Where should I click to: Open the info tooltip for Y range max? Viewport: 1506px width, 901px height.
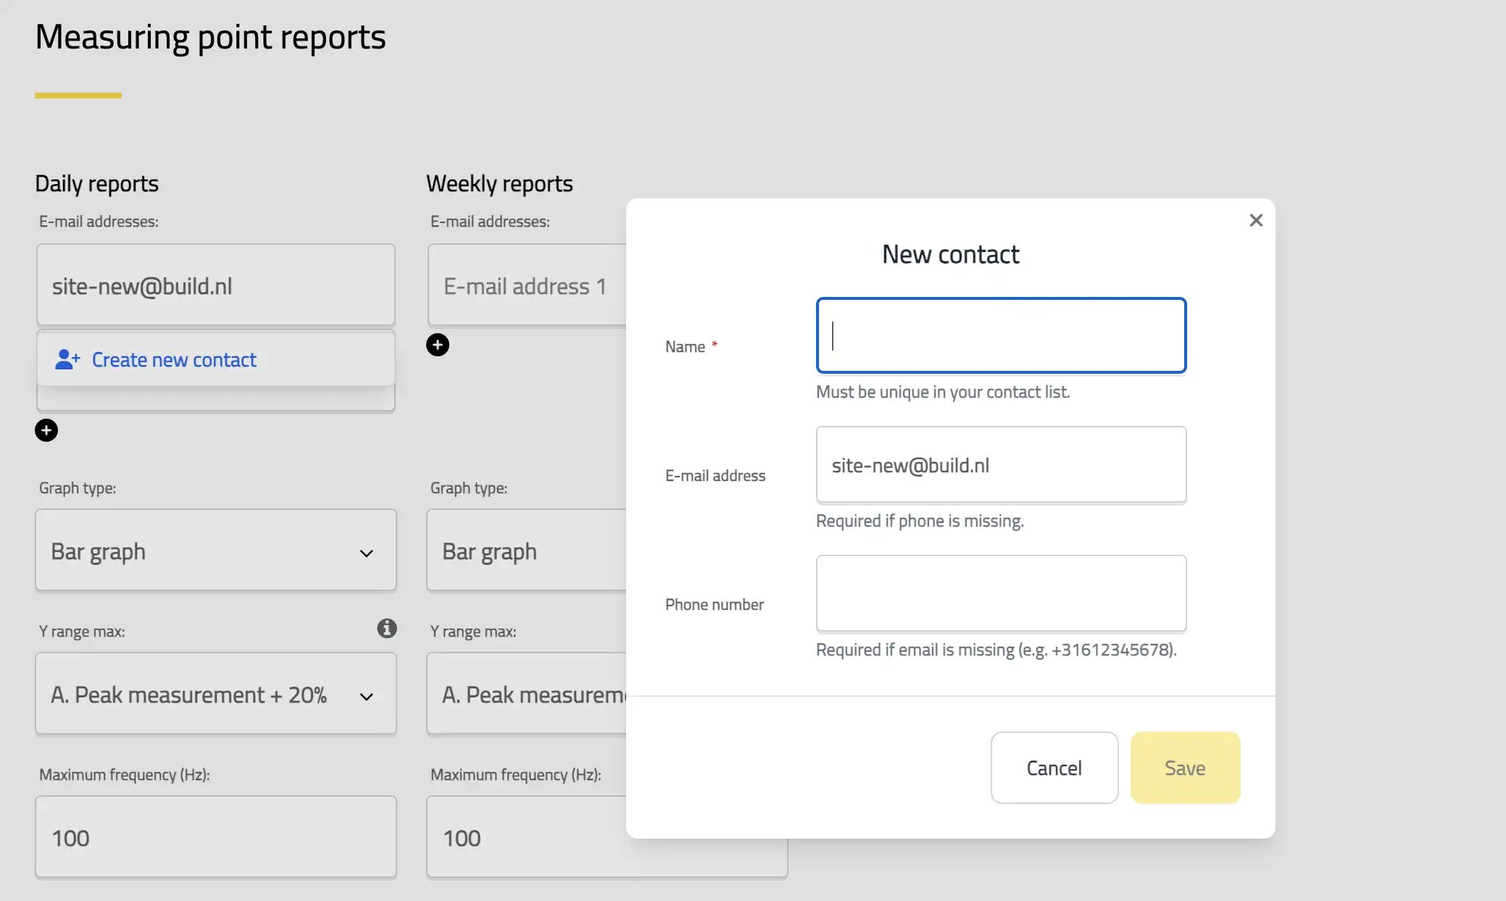point(386,629)
